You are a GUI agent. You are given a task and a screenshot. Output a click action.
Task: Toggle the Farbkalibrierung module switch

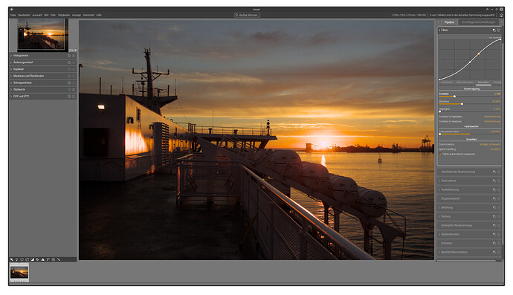click(439, 189)
